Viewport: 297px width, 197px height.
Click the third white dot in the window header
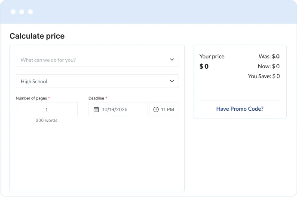30,12
